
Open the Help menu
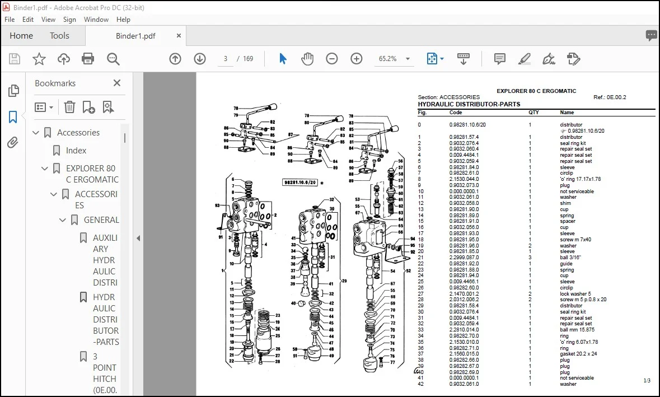(x=123, y=20)
